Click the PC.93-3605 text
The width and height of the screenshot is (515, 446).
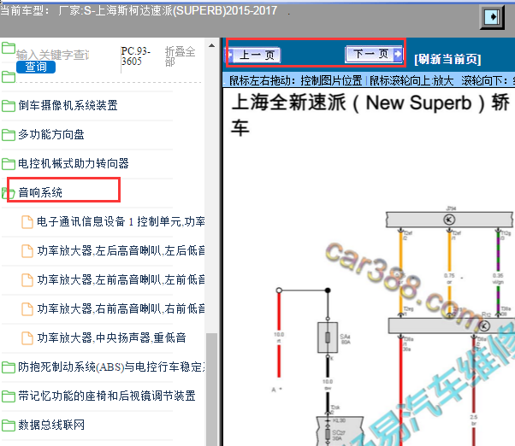point(135,56)
